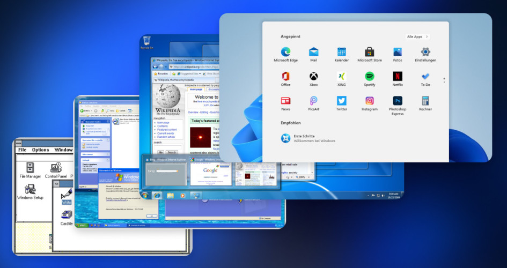Click the Current events link

point(166,133)
